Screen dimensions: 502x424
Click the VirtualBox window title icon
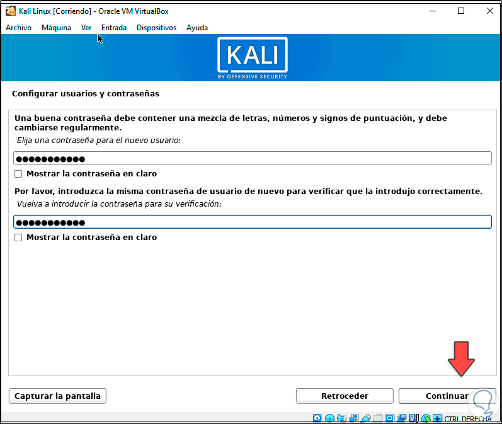click(x=11, y=11)
